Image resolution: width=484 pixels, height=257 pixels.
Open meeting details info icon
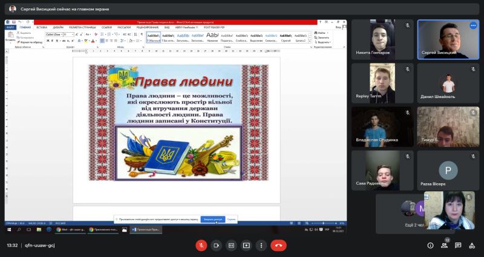click(x=430, y=246)
